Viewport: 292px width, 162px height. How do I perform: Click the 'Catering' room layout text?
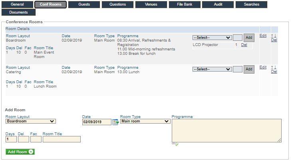(14, 72)
